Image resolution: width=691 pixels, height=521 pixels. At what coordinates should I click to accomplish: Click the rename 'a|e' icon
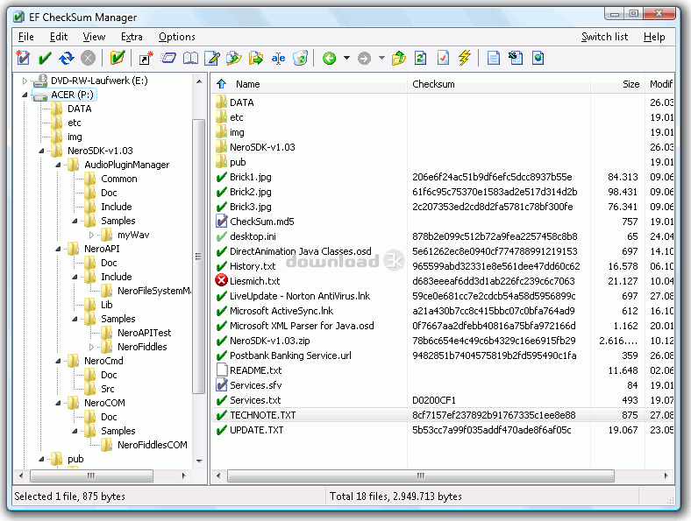(x=278, y=58)
